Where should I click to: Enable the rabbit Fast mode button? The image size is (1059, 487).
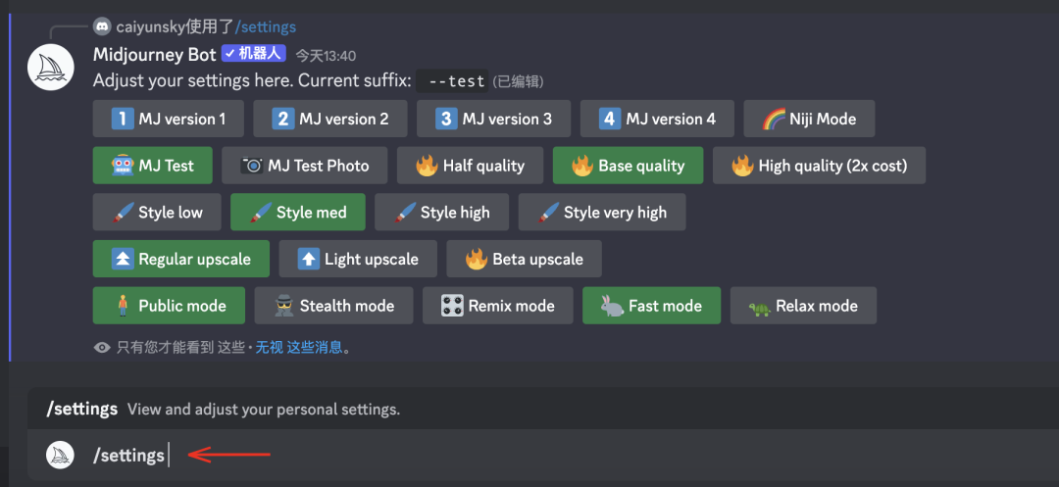(651, 306)
